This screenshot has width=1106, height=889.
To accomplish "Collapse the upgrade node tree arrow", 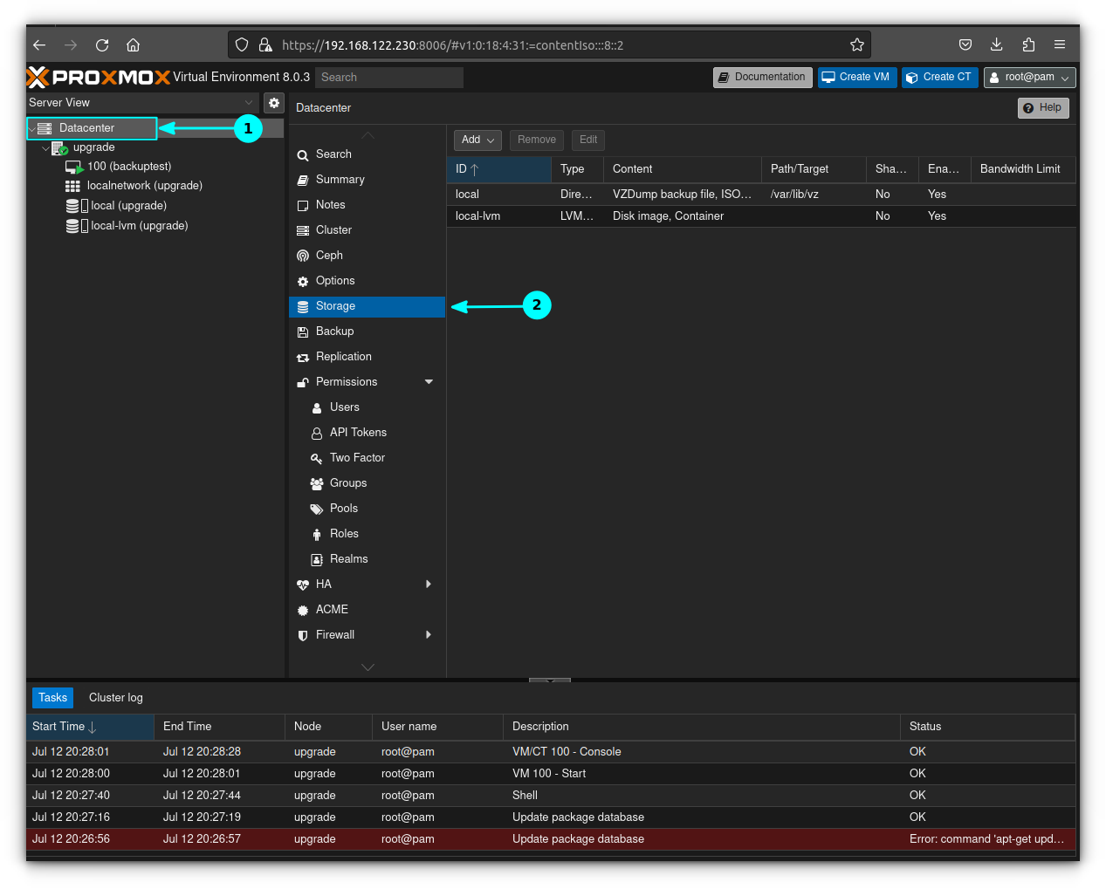I will coord(46,148).
